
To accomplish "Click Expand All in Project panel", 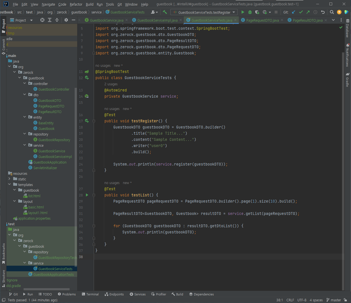I will (x=50, y=20).
